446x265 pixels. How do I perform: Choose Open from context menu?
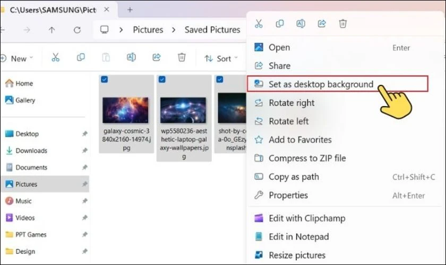point(345,47)
